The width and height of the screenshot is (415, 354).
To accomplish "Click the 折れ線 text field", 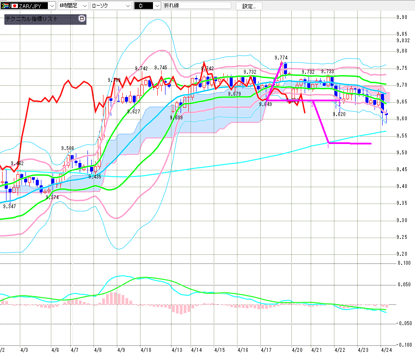I will pos(197,6).
